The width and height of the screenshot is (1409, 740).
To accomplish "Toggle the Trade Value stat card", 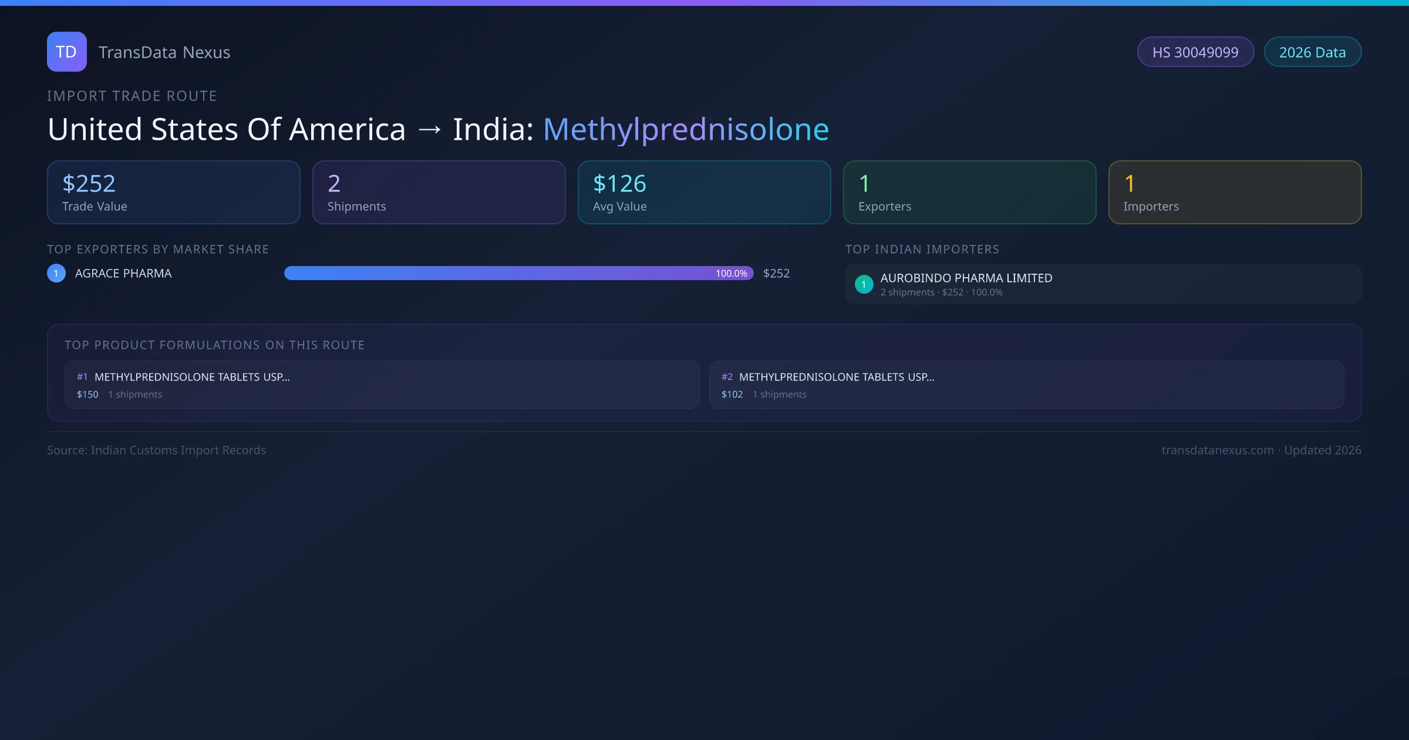I will [x=173, y=192].
